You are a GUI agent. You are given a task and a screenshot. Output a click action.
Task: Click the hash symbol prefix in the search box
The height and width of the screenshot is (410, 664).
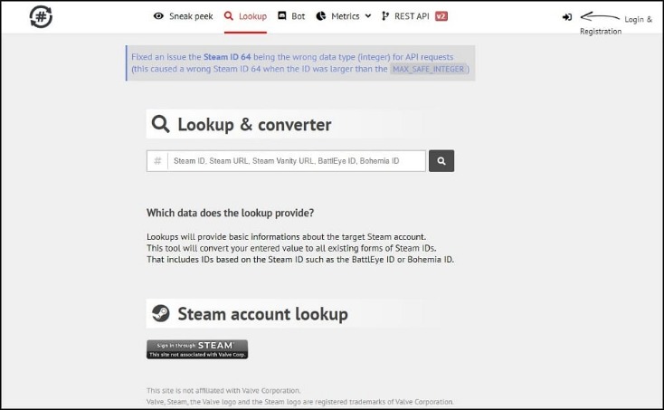tap(157, 161)
